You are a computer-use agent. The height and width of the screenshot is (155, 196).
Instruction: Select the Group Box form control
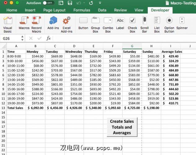[95, 24]
